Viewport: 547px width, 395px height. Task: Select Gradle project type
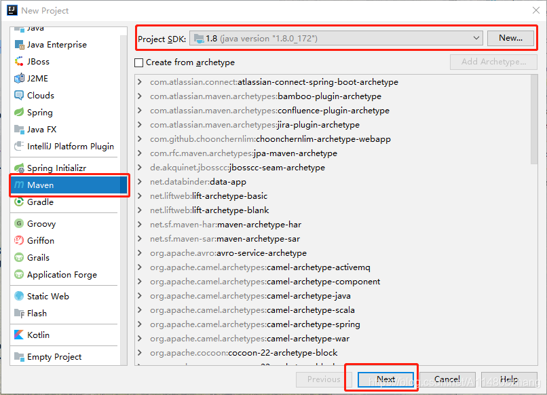65,202
